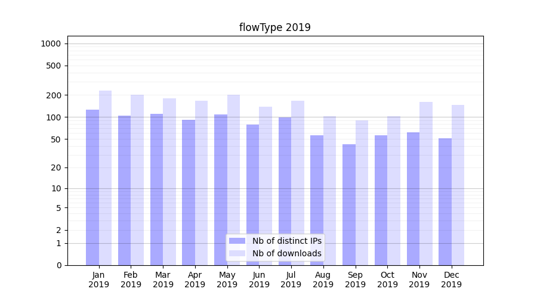Select the Mar 2019 downloads bar
This screenshot has height=298, width=537.
(x=169, y=182)
